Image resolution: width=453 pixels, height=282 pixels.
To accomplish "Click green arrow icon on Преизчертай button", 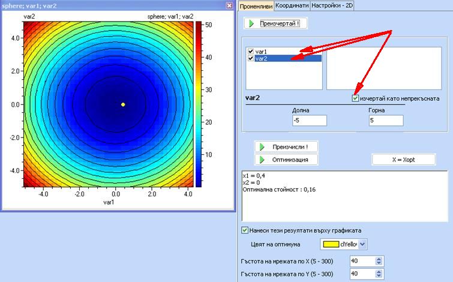I will 251,24.
